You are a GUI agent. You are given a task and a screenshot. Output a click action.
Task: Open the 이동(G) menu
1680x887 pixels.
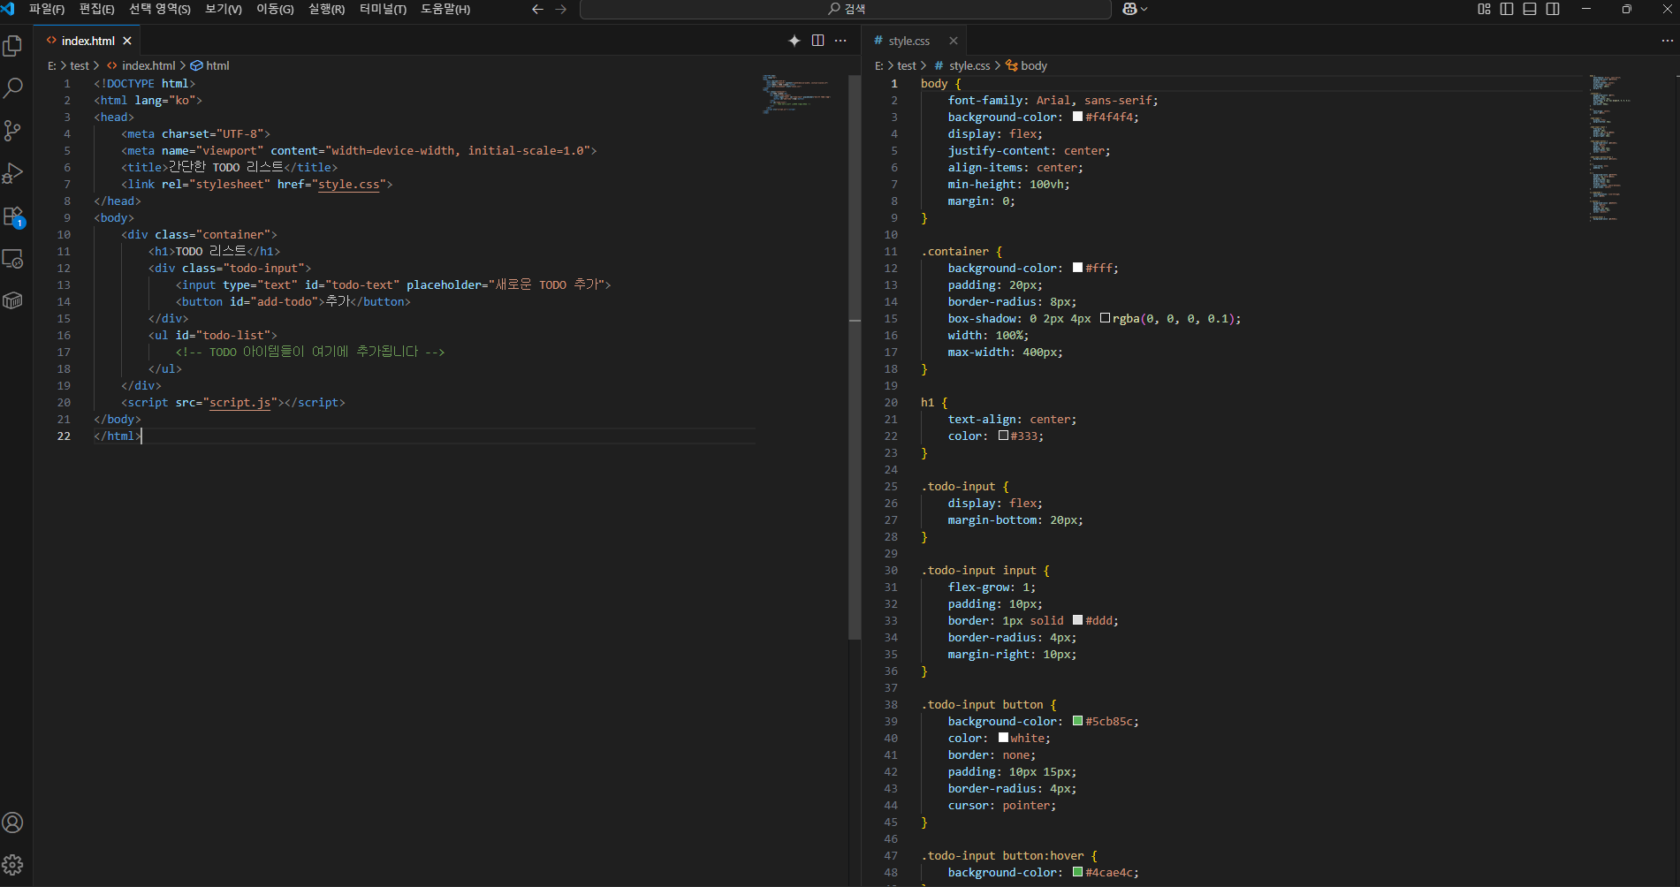point(275,9)
